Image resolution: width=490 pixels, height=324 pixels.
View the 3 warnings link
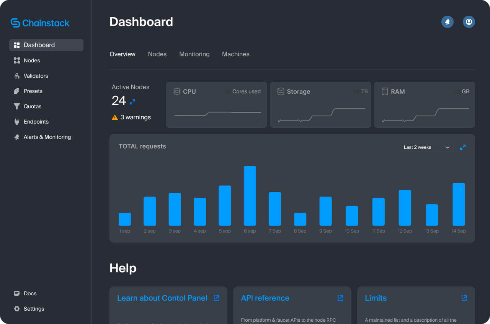[x=136, y=117]
